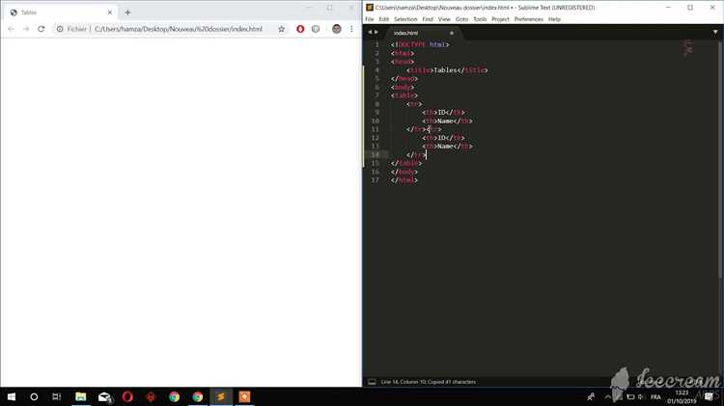
Task: Open the tab list dropdown arrow in Sublime
Action: [x=716, y=32]
